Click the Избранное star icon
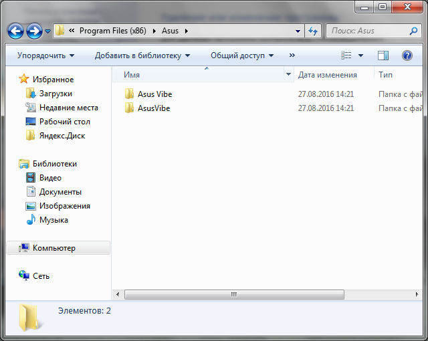 pyautogui.click(x=24, y=79)
